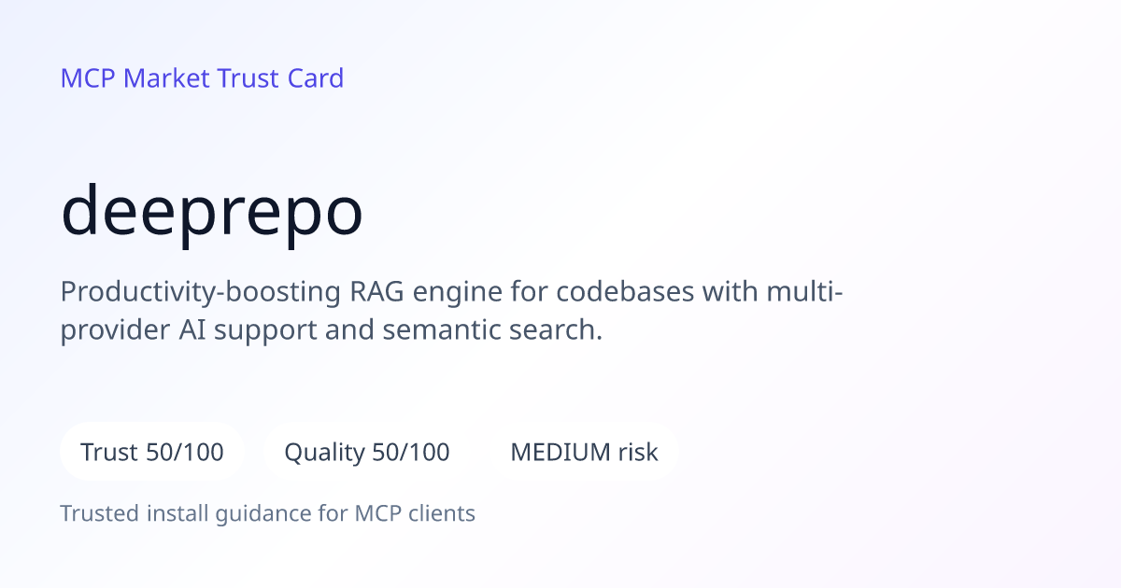Click the Quality 50/100 badge
Screen dimensions: 1121x588
(367, 453)
